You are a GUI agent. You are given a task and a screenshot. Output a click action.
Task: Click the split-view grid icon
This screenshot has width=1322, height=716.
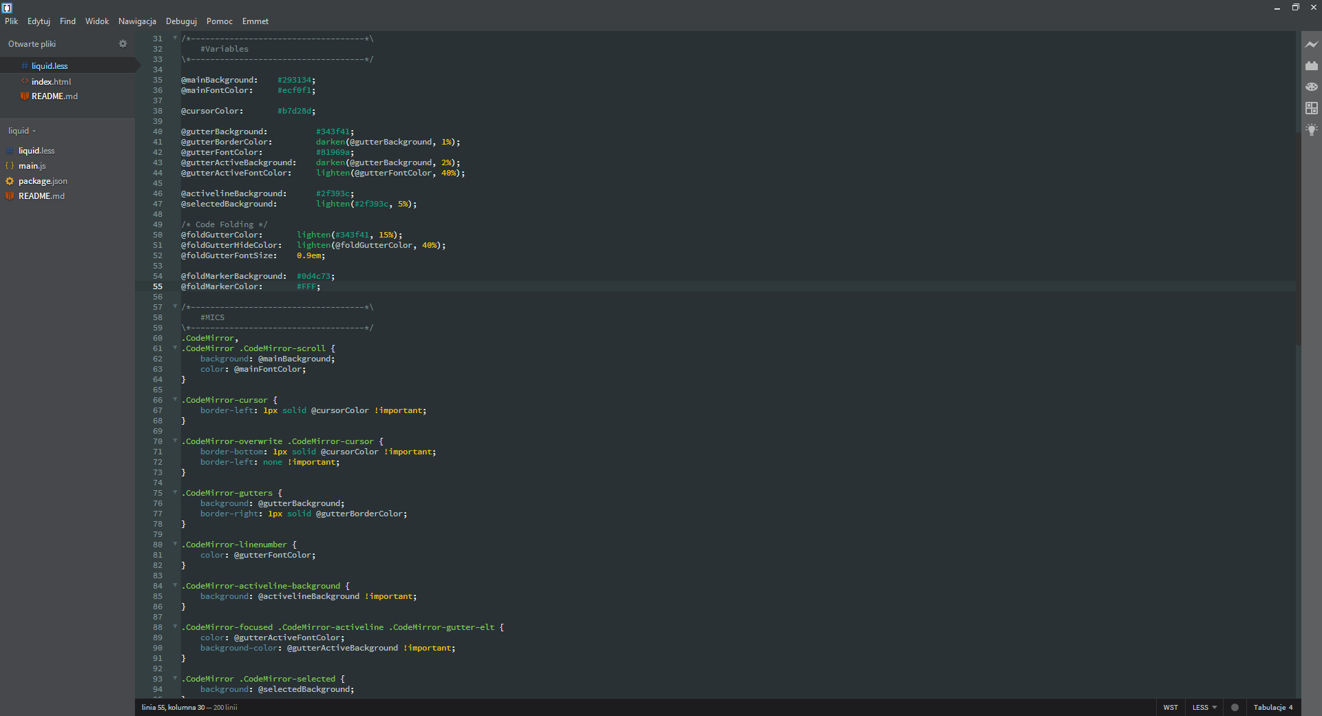pos(1312,108)
